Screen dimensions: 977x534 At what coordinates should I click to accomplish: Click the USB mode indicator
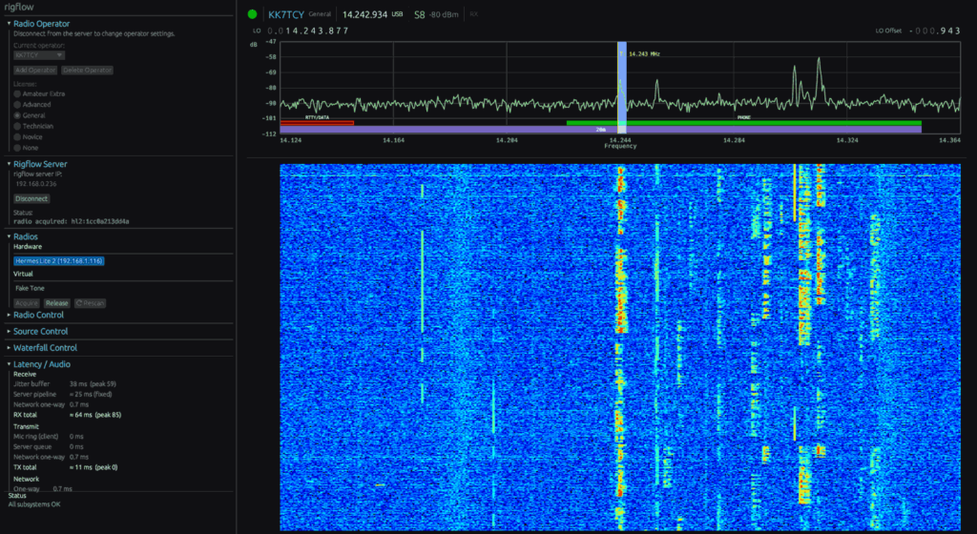coord(397,13)
